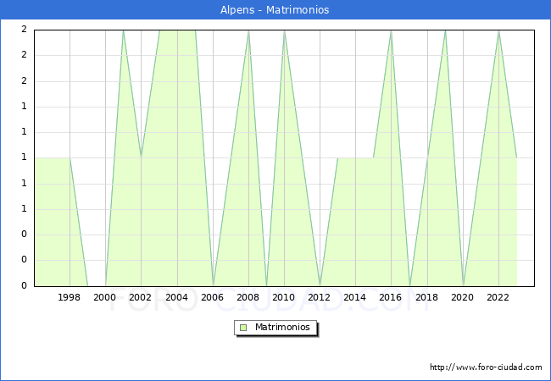Click the x-axis label 2002
This screenshot has width=551, height=381.
(140, 297)
